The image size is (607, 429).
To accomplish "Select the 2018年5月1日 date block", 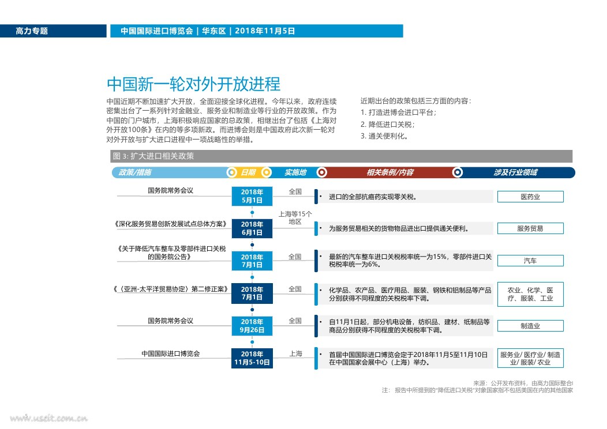I will click(252, 196).
